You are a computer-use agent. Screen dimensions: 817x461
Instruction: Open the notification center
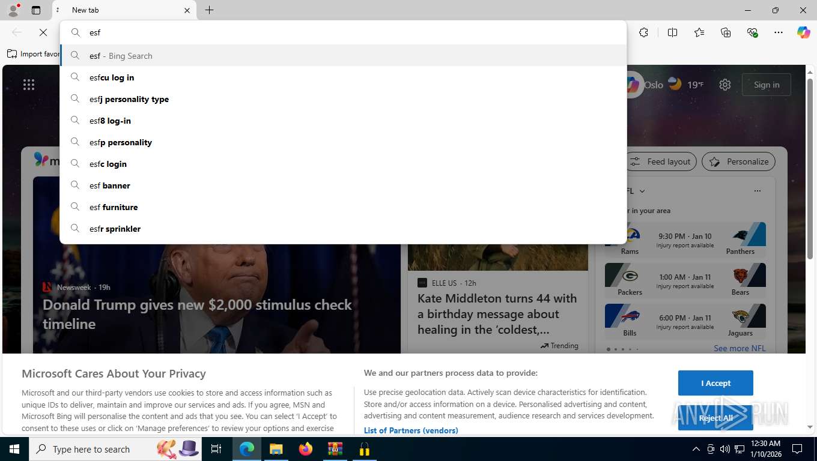click(x=797, y=449)
